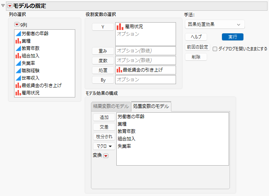Select 失業率 in model effects list
Screen dimensions: 269x196
[124, 146]
